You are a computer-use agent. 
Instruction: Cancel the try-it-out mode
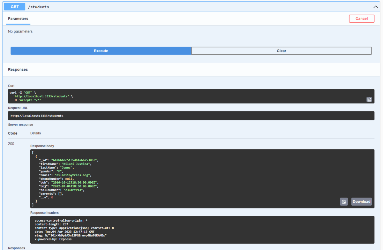[x=361, y=19]
